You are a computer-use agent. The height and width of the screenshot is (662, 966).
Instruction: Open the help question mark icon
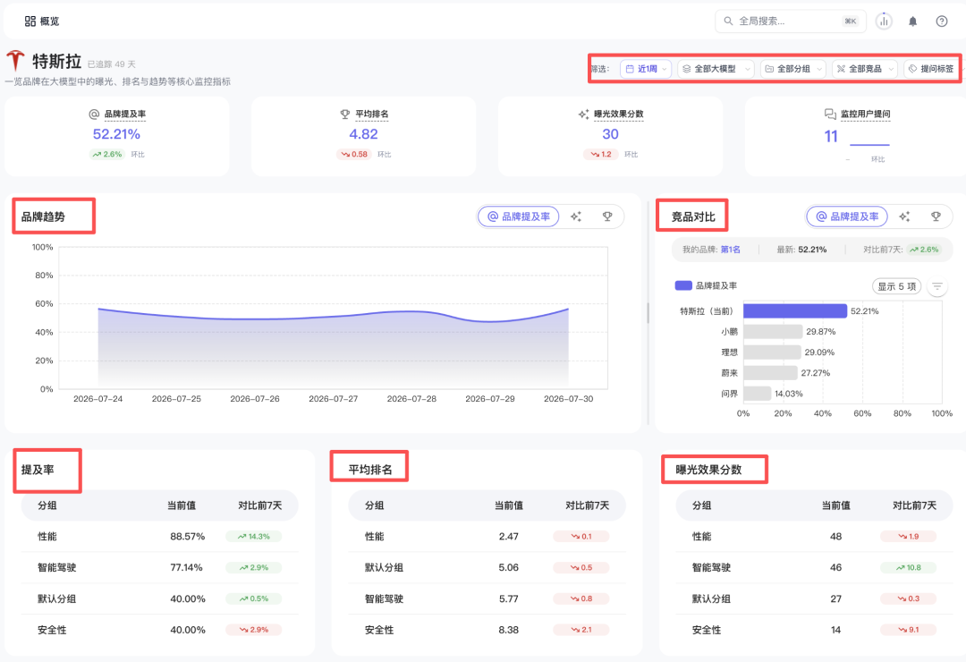pos(941,21)
